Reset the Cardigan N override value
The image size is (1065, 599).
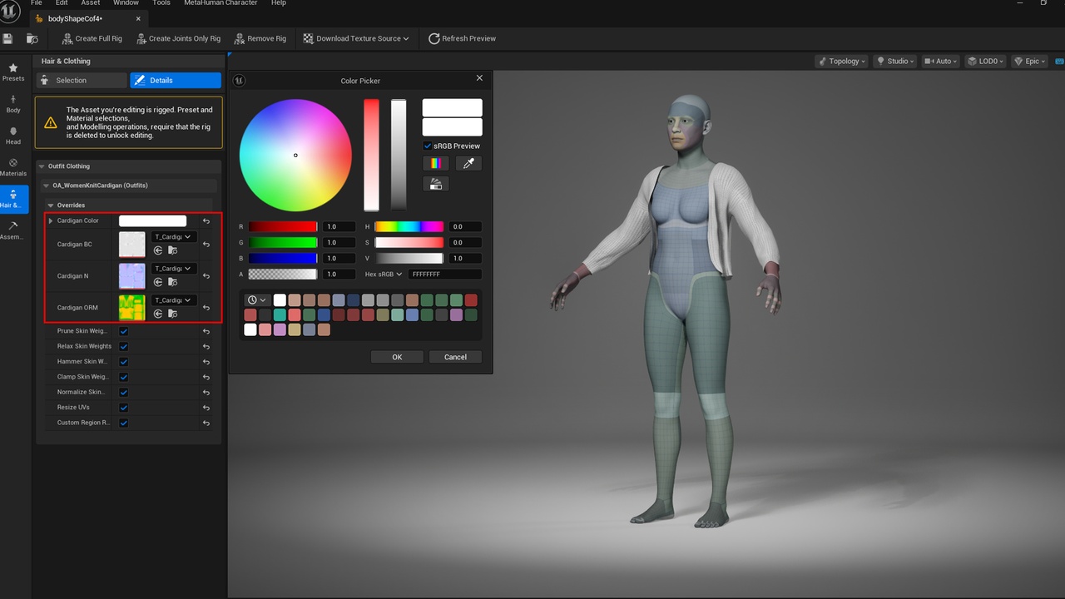206,276
